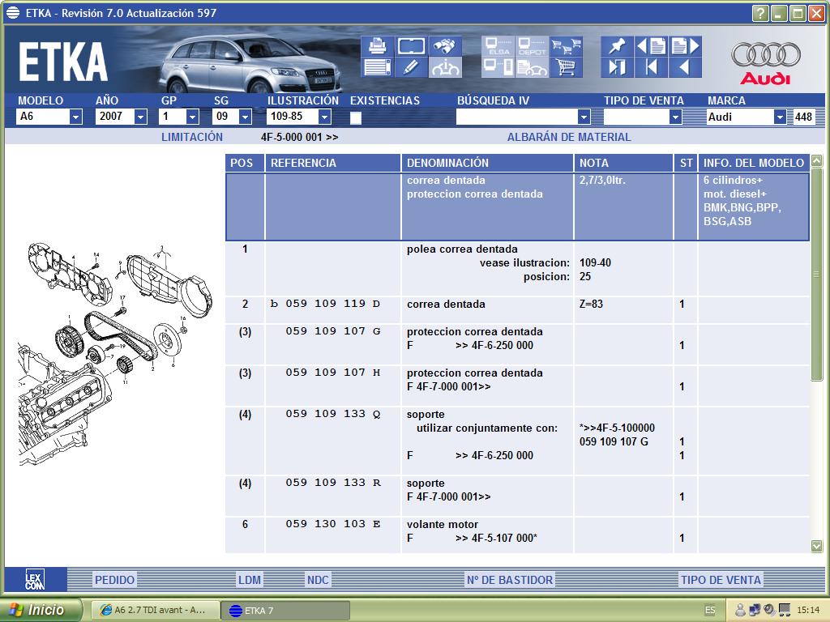This screenshot has height=622, width=830.
Task: Click the ES language indicator
Action: (710, 611)
